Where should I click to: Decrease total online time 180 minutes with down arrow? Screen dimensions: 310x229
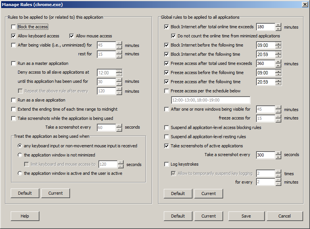[x=278, y=29]
